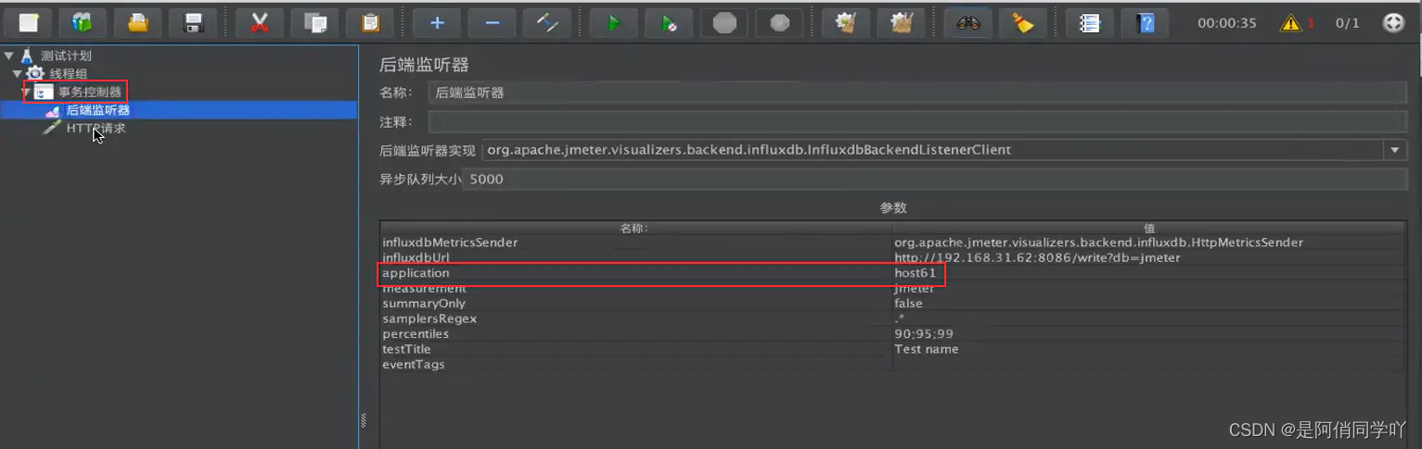Collapse the 线程组 tree node
Screen dimensions: 1422x449
coord(17,73)
